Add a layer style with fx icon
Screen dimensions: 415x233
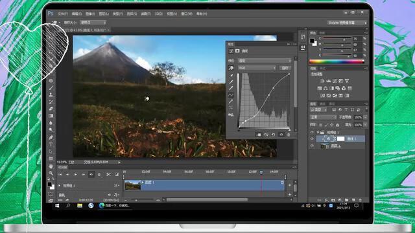326,200
